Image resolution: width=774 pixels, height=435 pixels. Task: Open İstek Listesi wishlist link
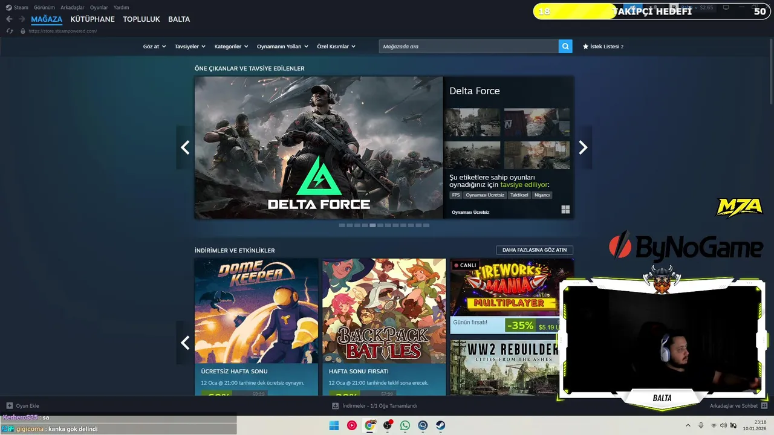tap(603, 47)
